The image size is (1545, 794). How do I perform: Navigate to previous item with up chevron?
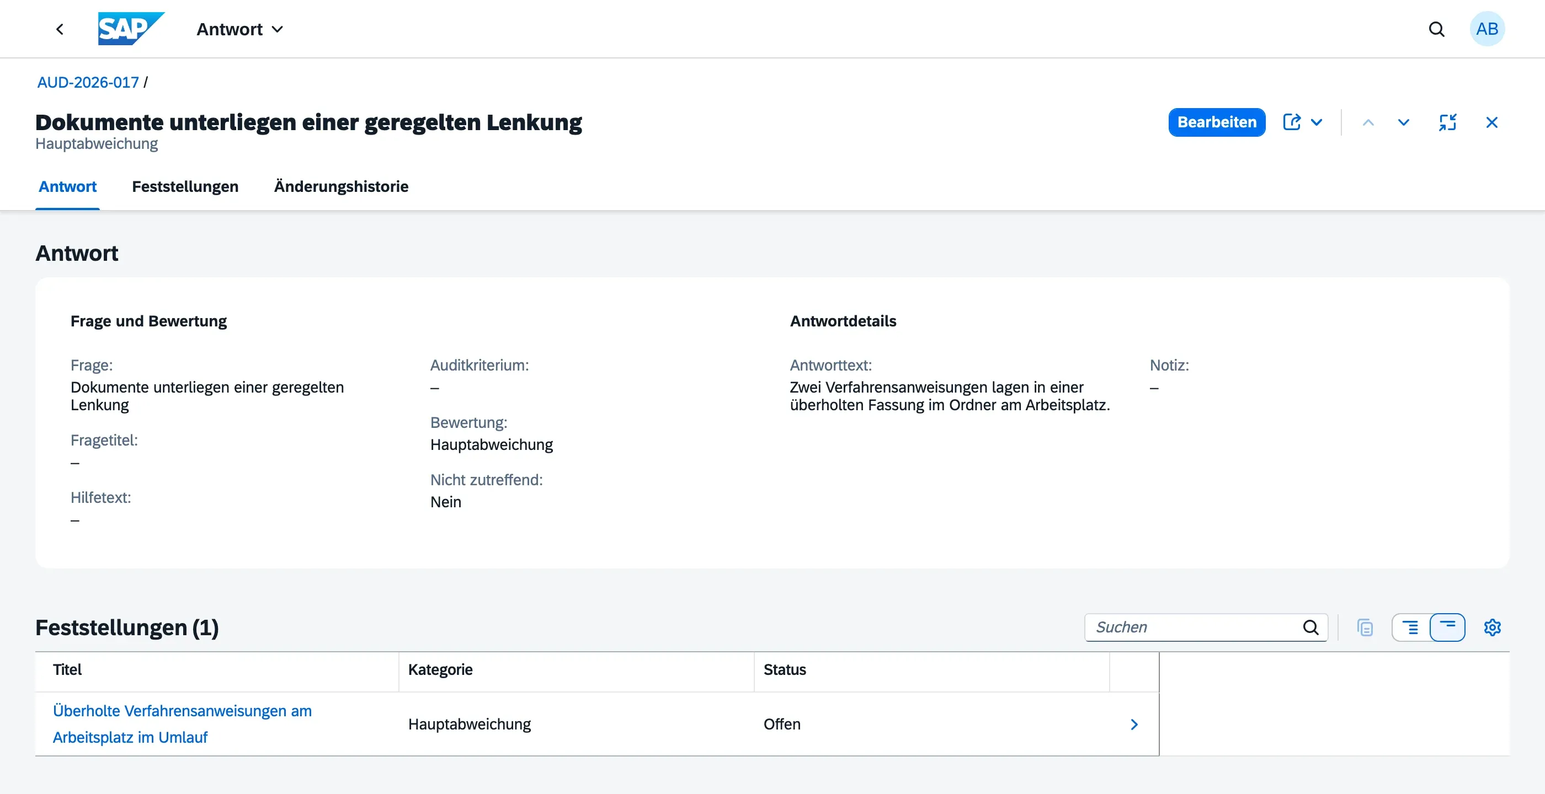(1368, 122)
